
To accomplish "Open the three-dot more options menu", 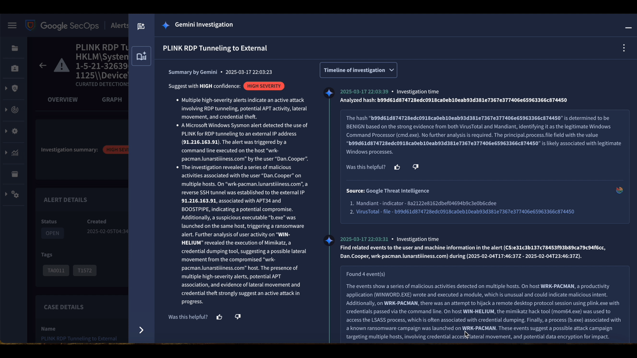I will point(624,48).
